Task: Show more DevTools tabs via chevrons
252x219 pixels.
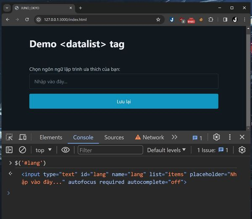Action: tap(174, 137)
